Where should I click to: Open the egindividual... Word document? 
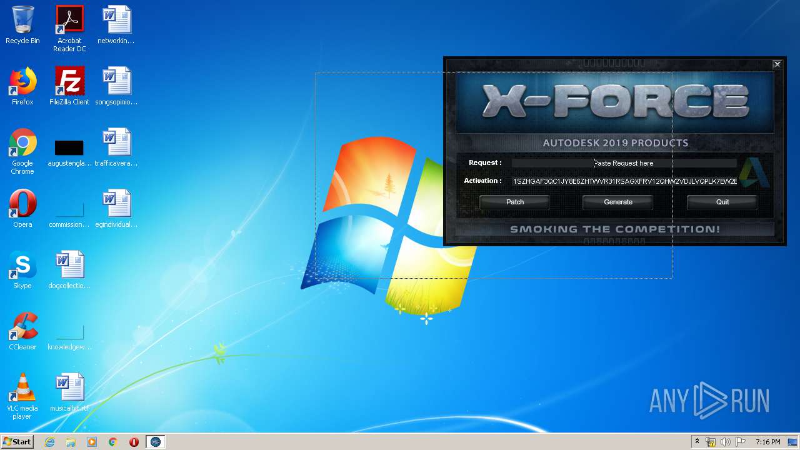click(116, 209)
